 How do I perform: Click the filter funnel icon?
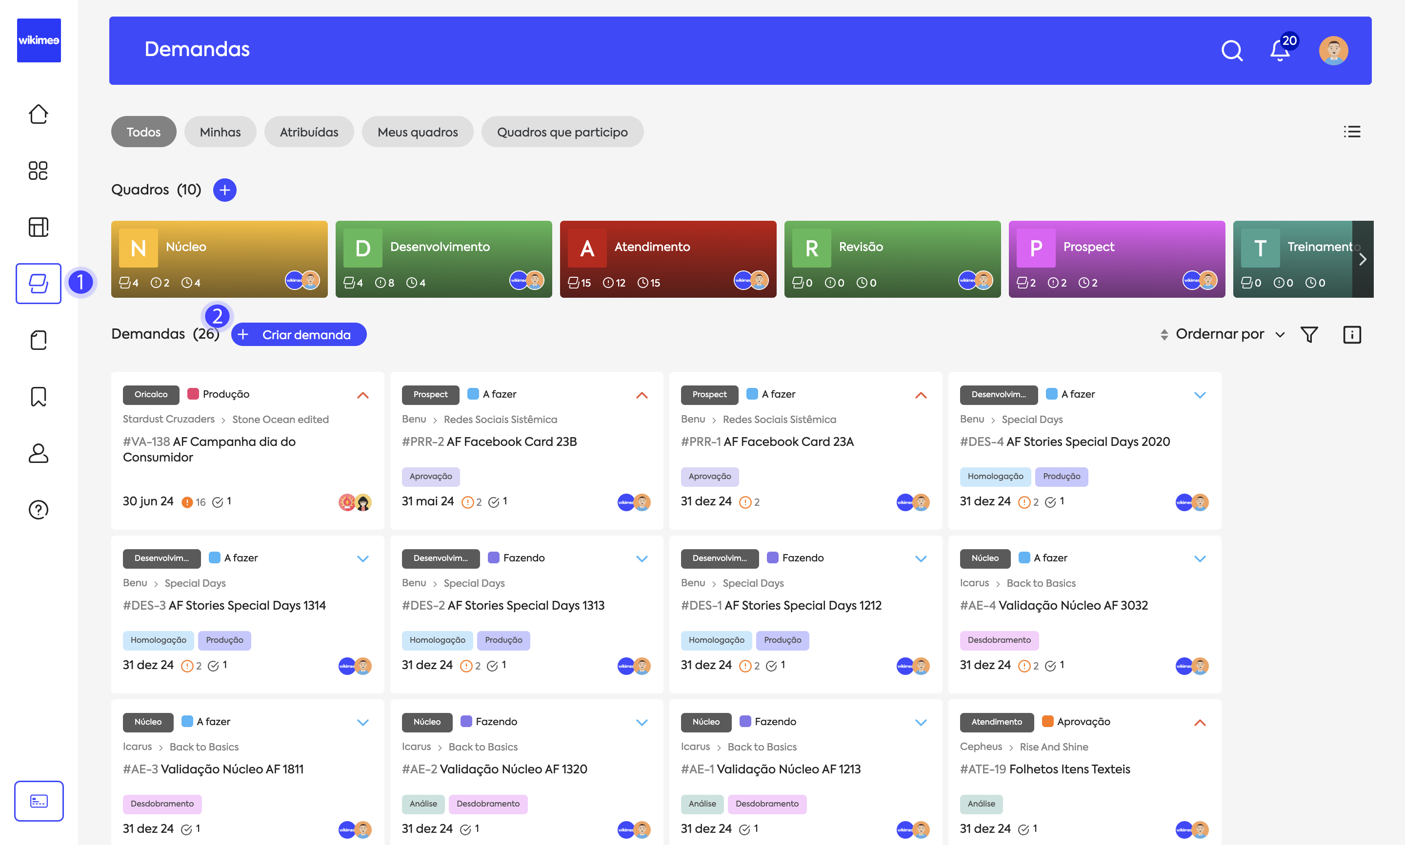[1309, 334]
